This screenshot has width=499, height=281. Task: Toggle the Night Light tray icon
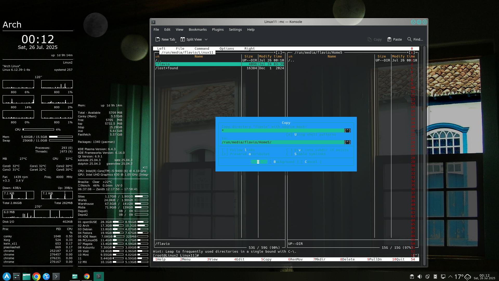[x=427, y=277]
